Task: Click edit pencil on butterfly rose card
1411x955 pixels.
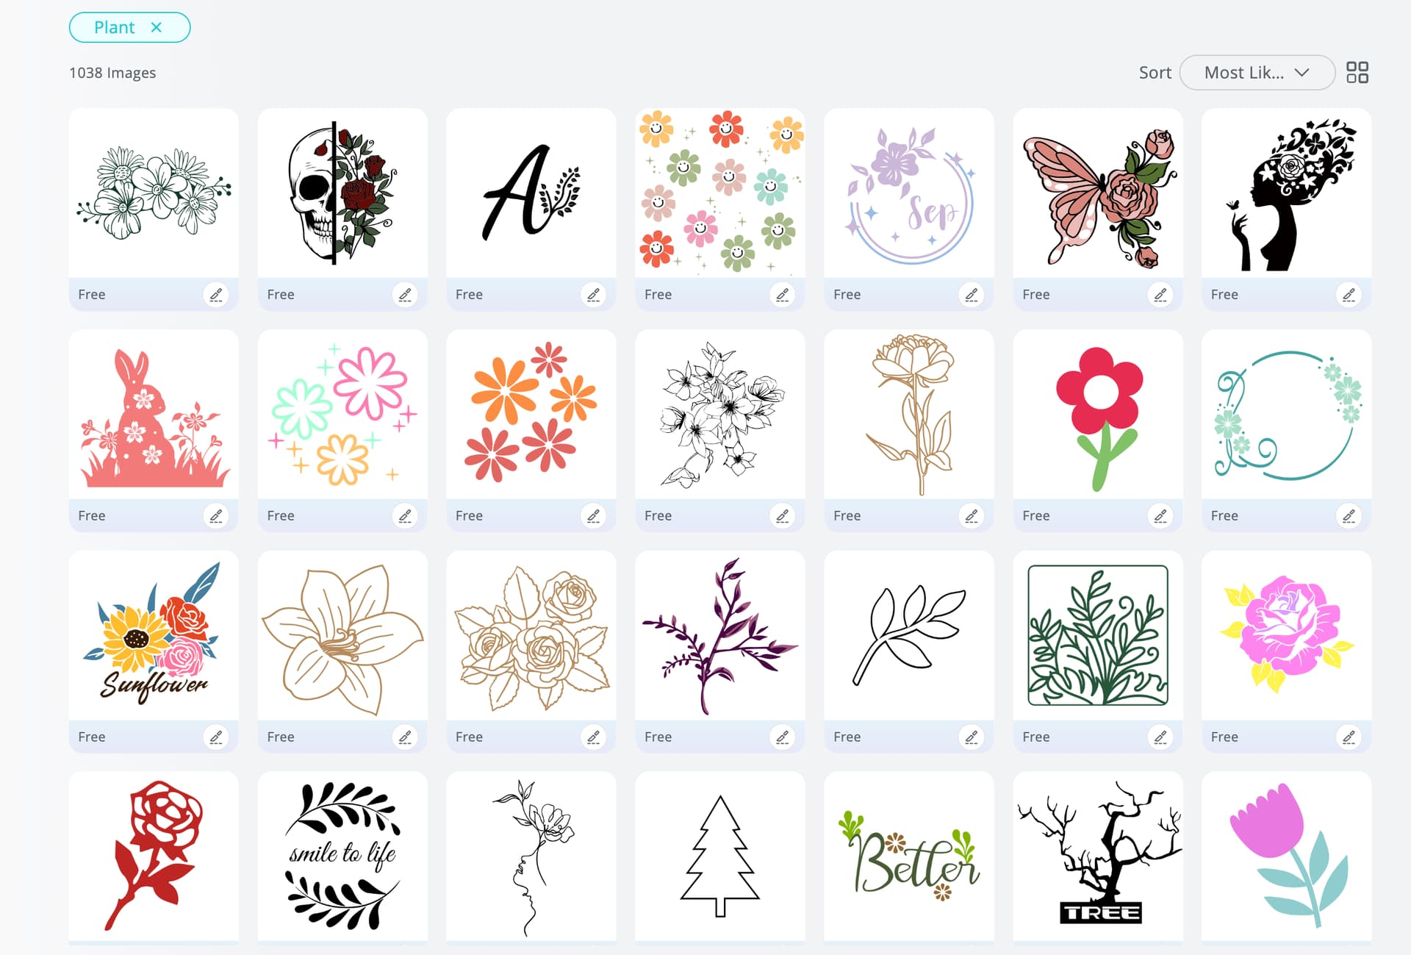Action: click(1160, 295)
